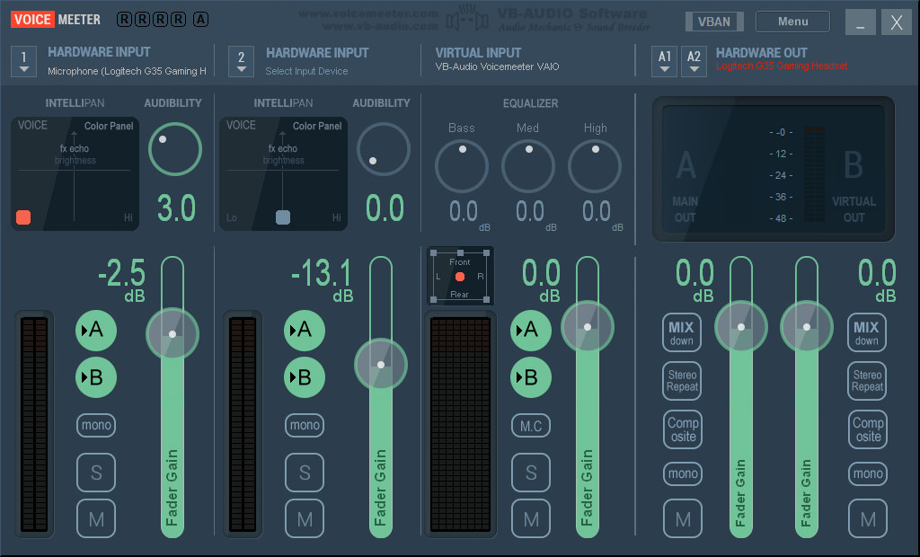Move the Fader Gain slider on strip 1

pyautogui.click(x=172, y=333)
